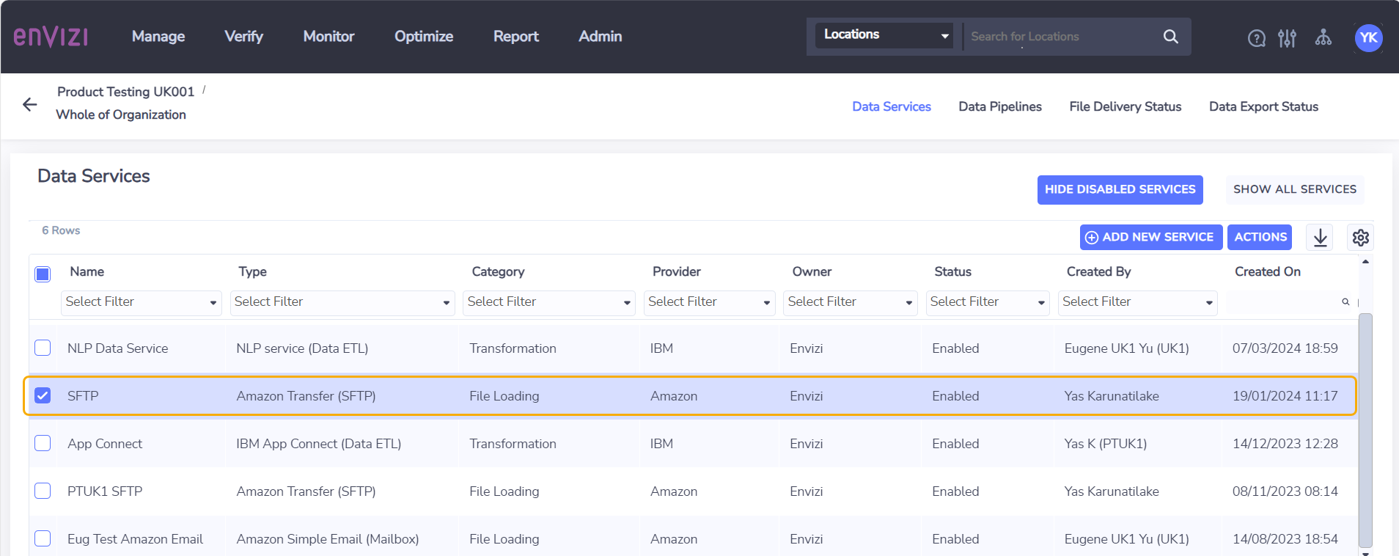Viewport: 1399px width, 556px height.
Task: Open the YK user avatar
Action: [x=1368, y=38]
